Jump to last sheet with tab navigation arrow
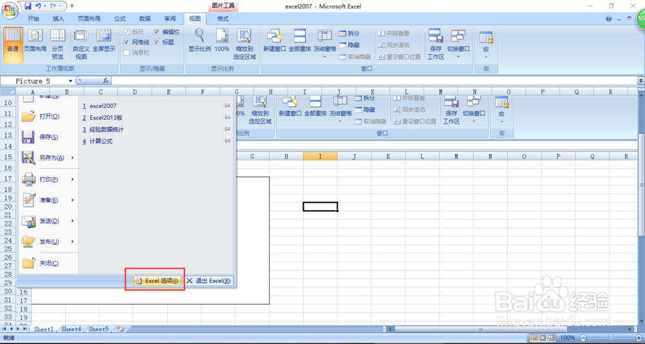 point(25,329)
